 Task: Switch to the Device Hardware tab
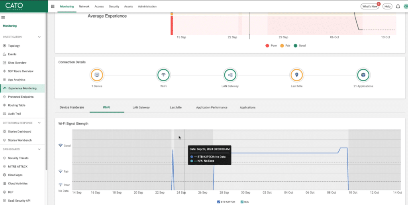(x=72, y=107)
